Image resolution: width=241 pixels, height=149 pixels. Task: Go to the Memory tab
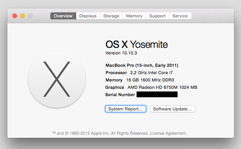tap(134, 16)
